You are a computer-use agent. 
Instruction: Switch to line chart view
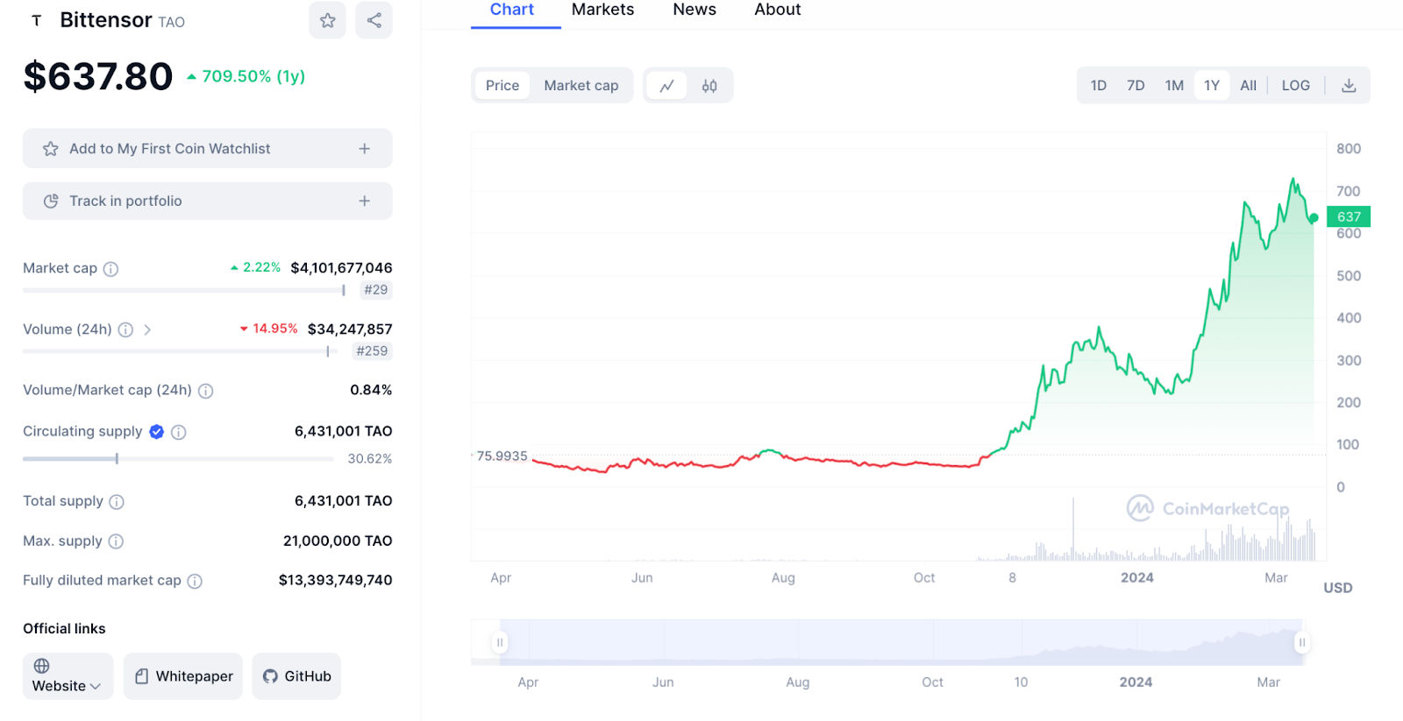667,86
